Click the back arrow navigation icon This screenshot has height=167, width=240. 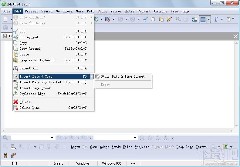click(x=5, y=28)
